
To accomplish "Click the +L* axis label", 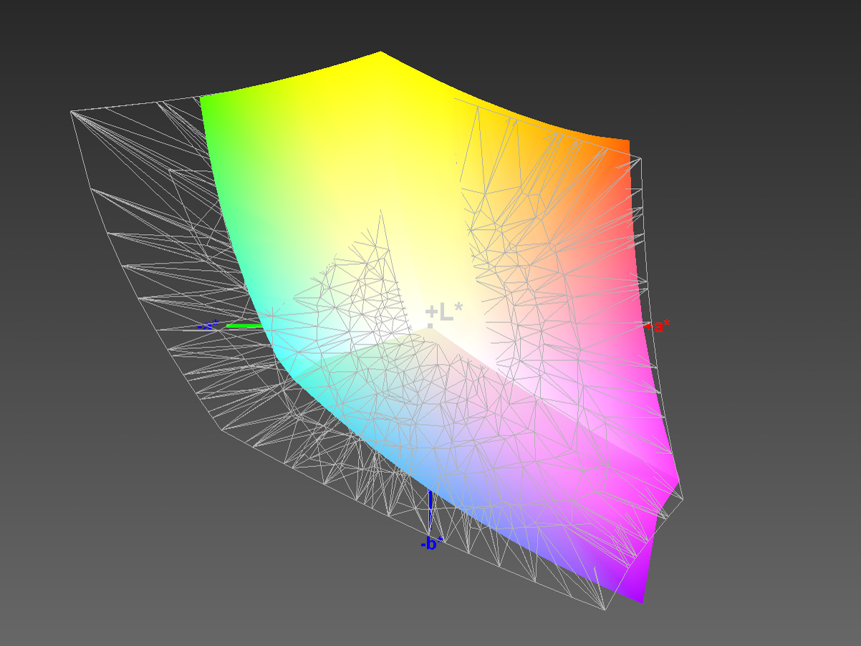I will 444,312.
